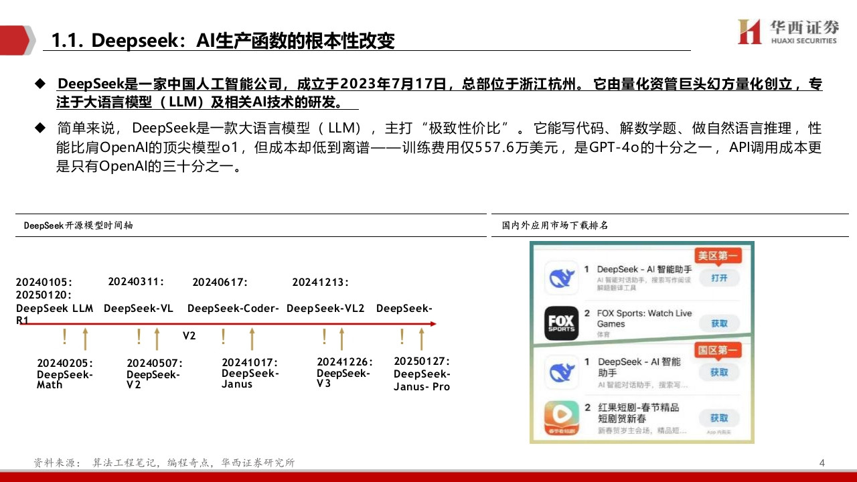Click the FOX Sports app icon

(x=562, y=323)
